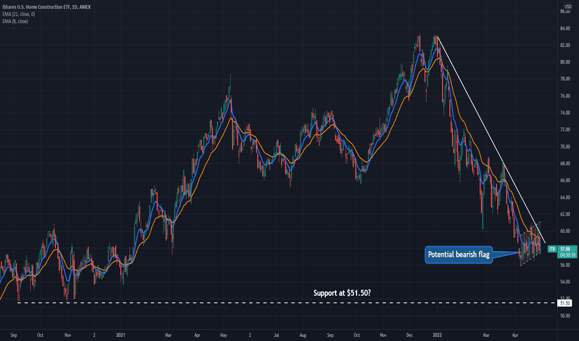
Task: Click the 57.88 current price label
Action: (565, 249)
